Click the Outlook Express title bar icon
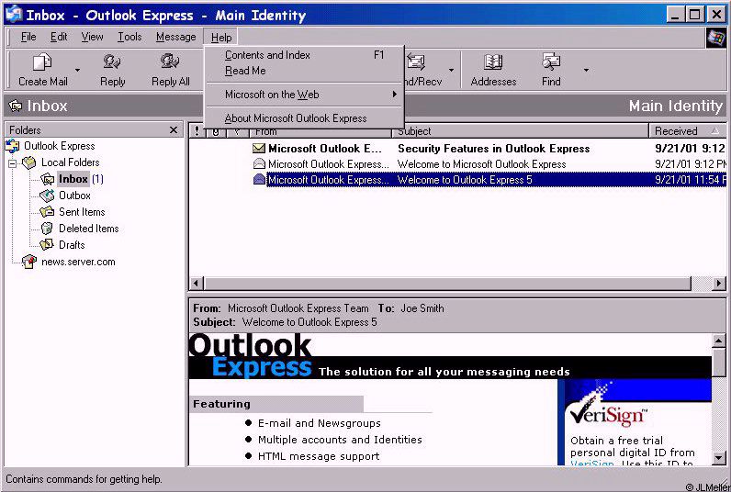This screenshot has height=492, width=731. (x=14, y=14)
